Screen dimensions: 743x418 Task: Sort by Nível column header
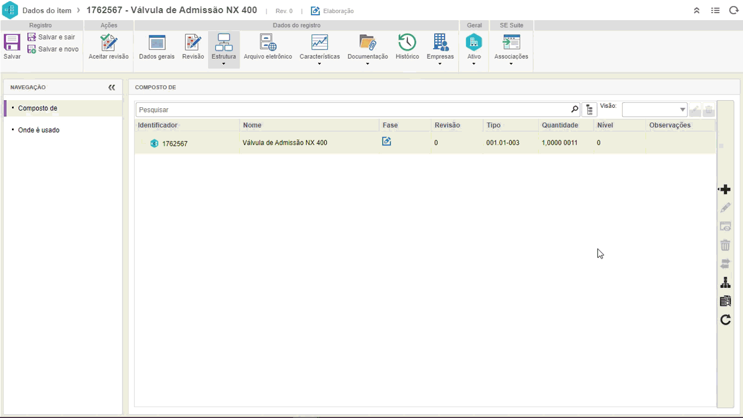pyautogui.click(x=605, y=125)
